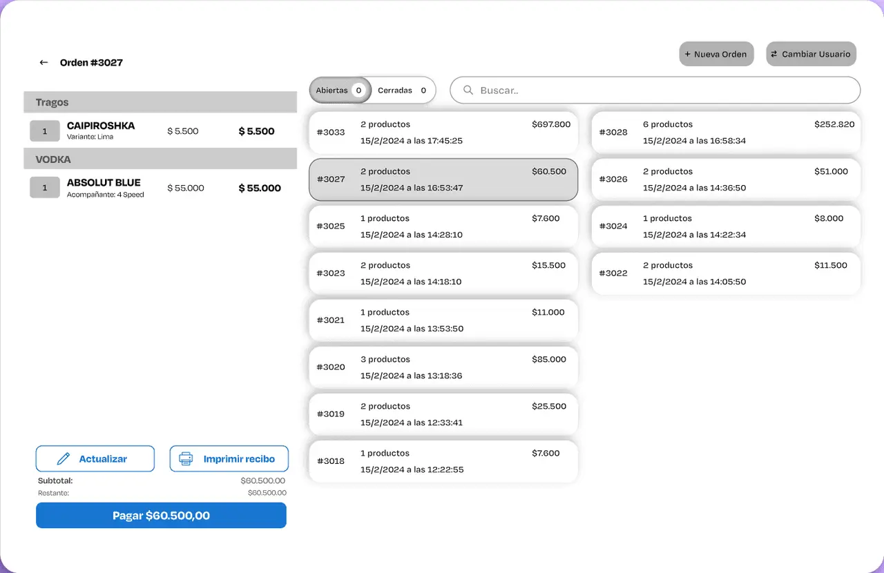The width and height of the screenshot is (884, 573).
Task: Click the ABSOLUT BLUE item name
Action: (x=104, y=183)
